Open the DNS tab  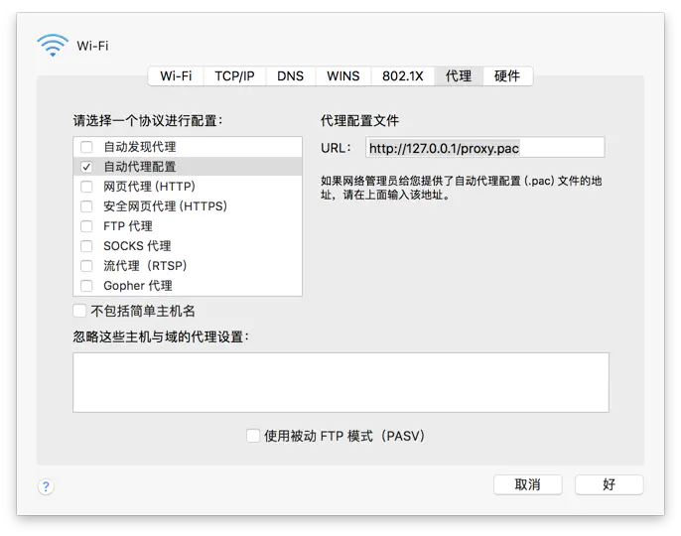coord(290,76)
